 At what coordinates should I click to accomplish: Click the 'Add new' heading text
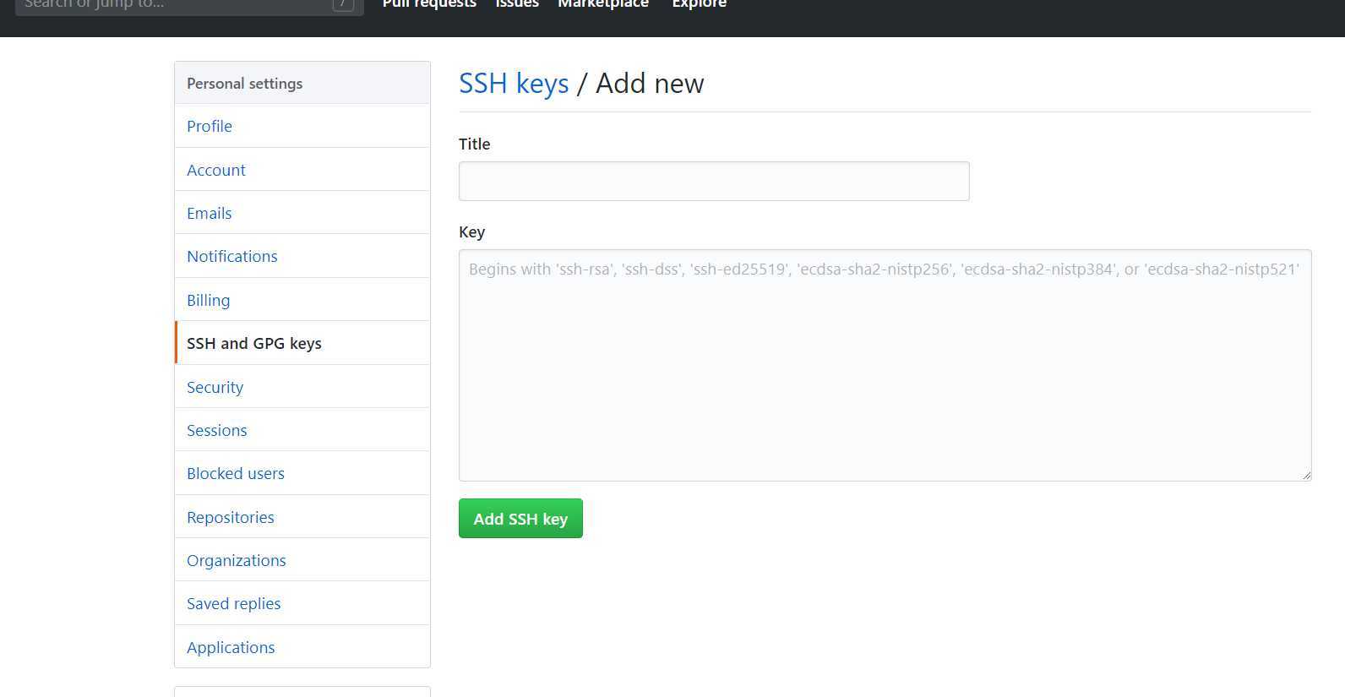[x=650, y=84]
